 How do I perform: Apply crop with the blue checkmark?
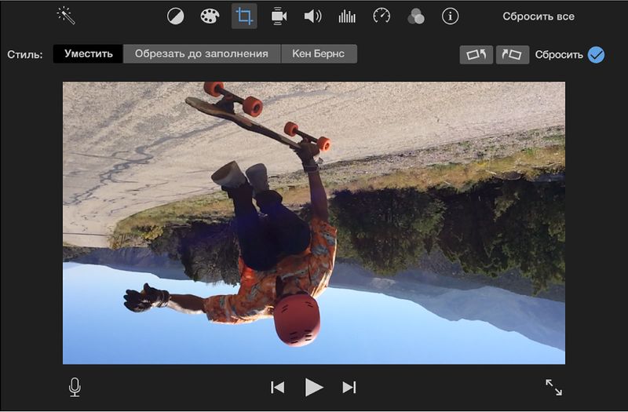pos(596,55)
